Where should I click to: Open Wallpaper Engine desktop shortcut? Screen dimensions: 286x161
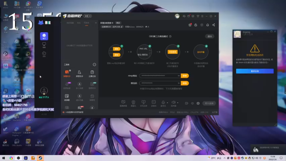point(17,131)
